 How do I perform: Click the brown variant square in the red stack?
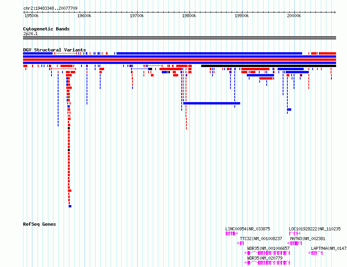point(69,97)
